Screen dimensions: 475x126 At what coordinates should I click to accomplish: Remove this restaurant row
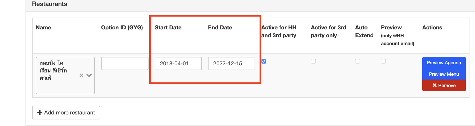point(444,86)
